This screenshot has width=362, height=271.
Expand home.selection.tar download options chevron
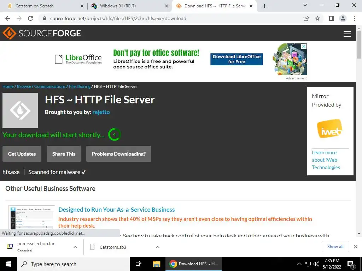(75, 247)
